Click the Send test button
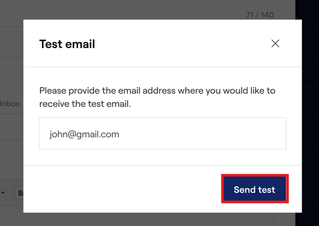This screenshot has width=319, height=226. (254, 189)
